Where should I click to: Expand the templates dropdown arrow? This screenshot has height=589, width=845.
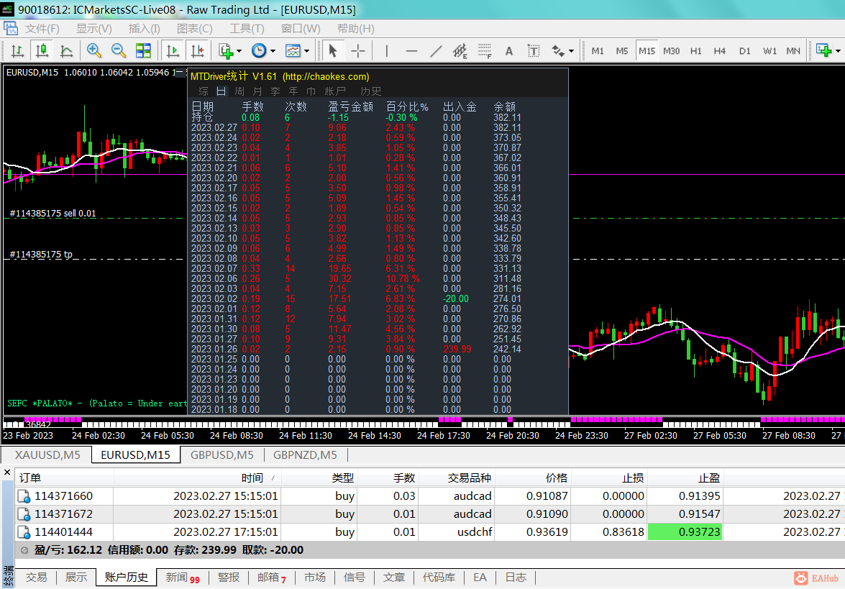(306, 51)
